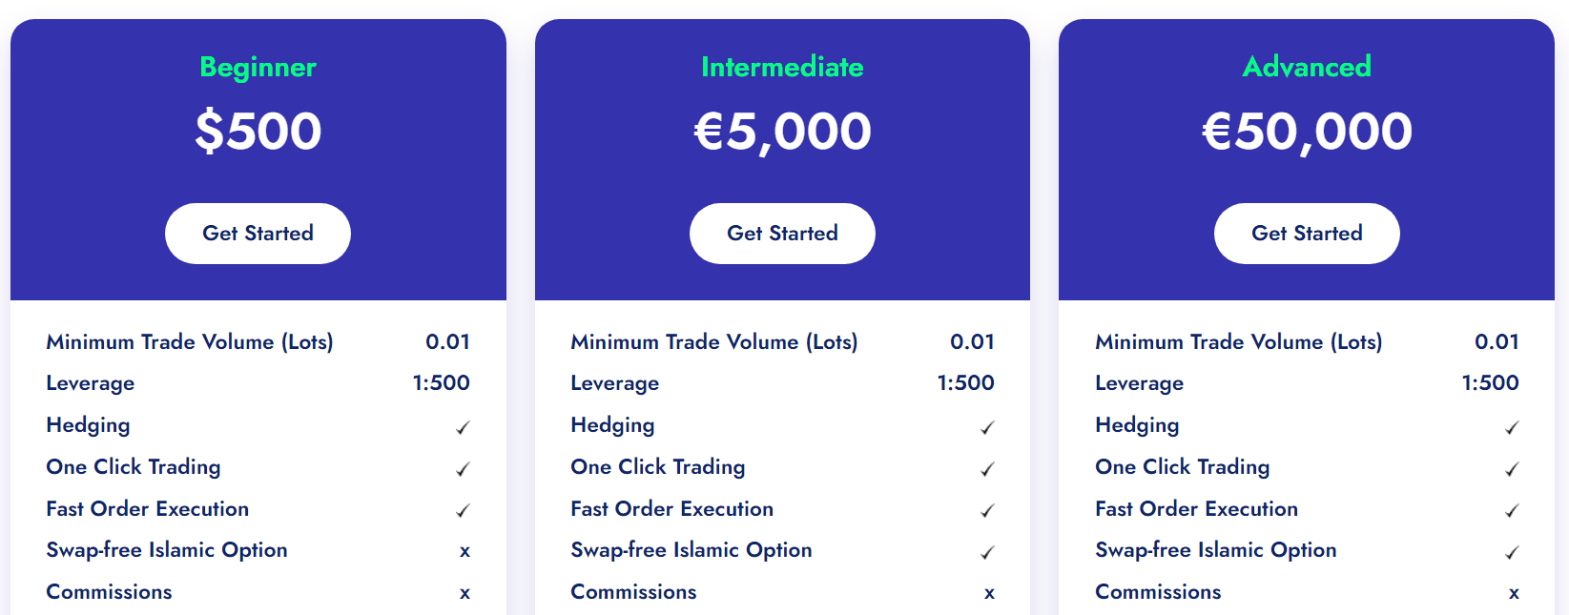Click One Click Trading checkmark in Beginner card

(x=463, y=469)
